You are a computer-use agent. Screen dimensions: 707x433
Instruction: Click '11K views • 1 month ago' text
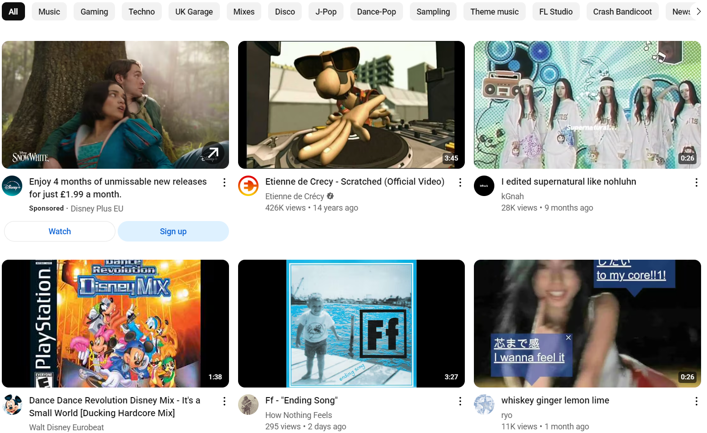point(545,426)
